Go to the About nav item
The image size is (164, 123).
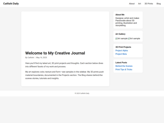click(x=132, y=4)
